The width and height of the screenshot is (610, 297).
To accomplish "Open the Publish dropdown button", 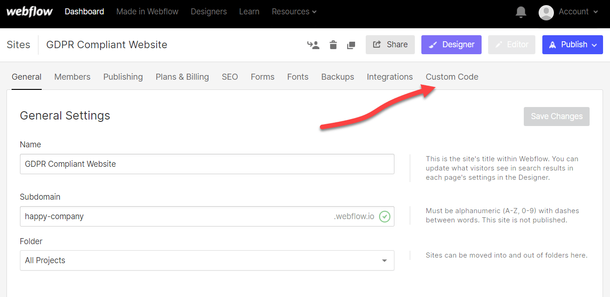I will point(572,44).
